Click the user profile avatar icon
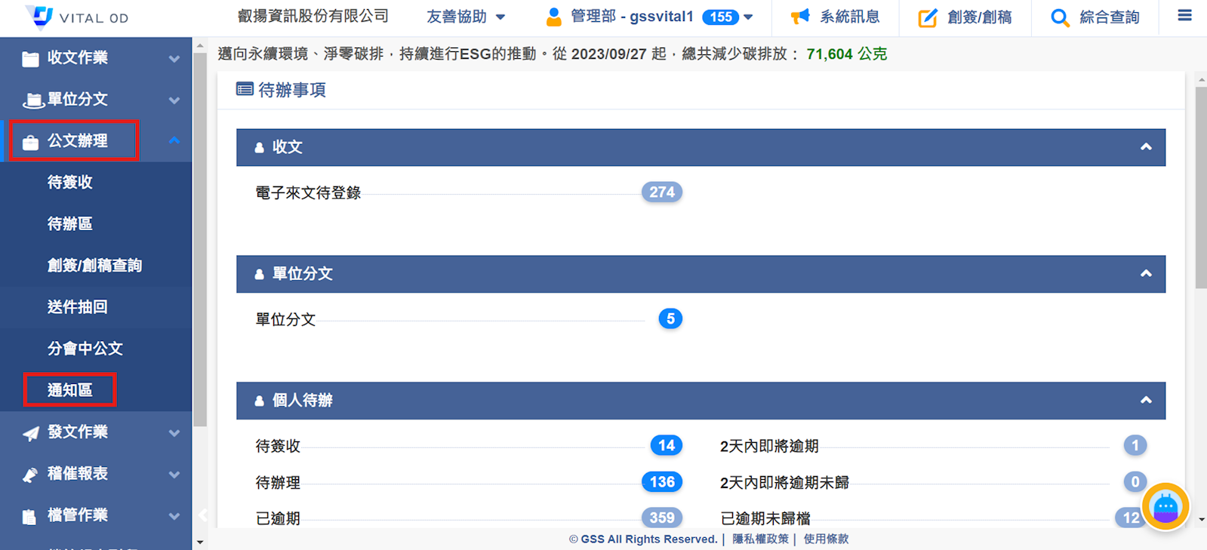Screen dimensions: 1207x550 (554, 17)
